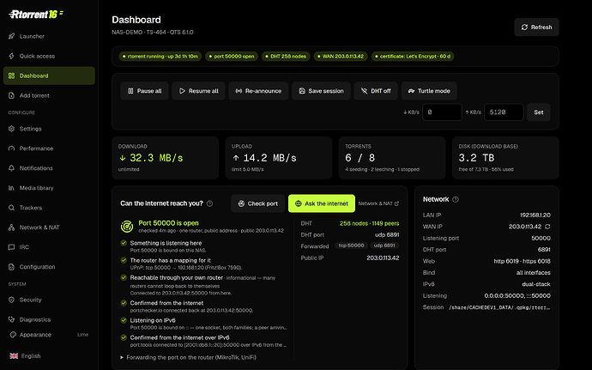Screen dimensions: 592x370
Task: Open Performance page
Action: [x=49, y=149]
